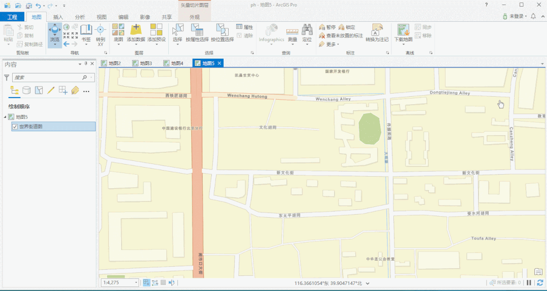Image resolution: width=547 pixels, height=291 pixels.
Task: Switch to the 编辑 ribbon tab
Action: point(123,17)
